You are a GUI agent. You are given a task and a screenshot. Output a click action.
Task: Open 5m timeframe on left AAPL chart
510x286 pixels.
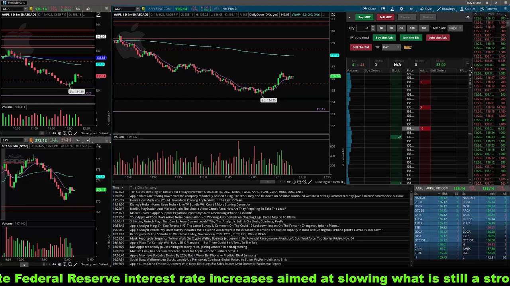click(x=78, y=9)
